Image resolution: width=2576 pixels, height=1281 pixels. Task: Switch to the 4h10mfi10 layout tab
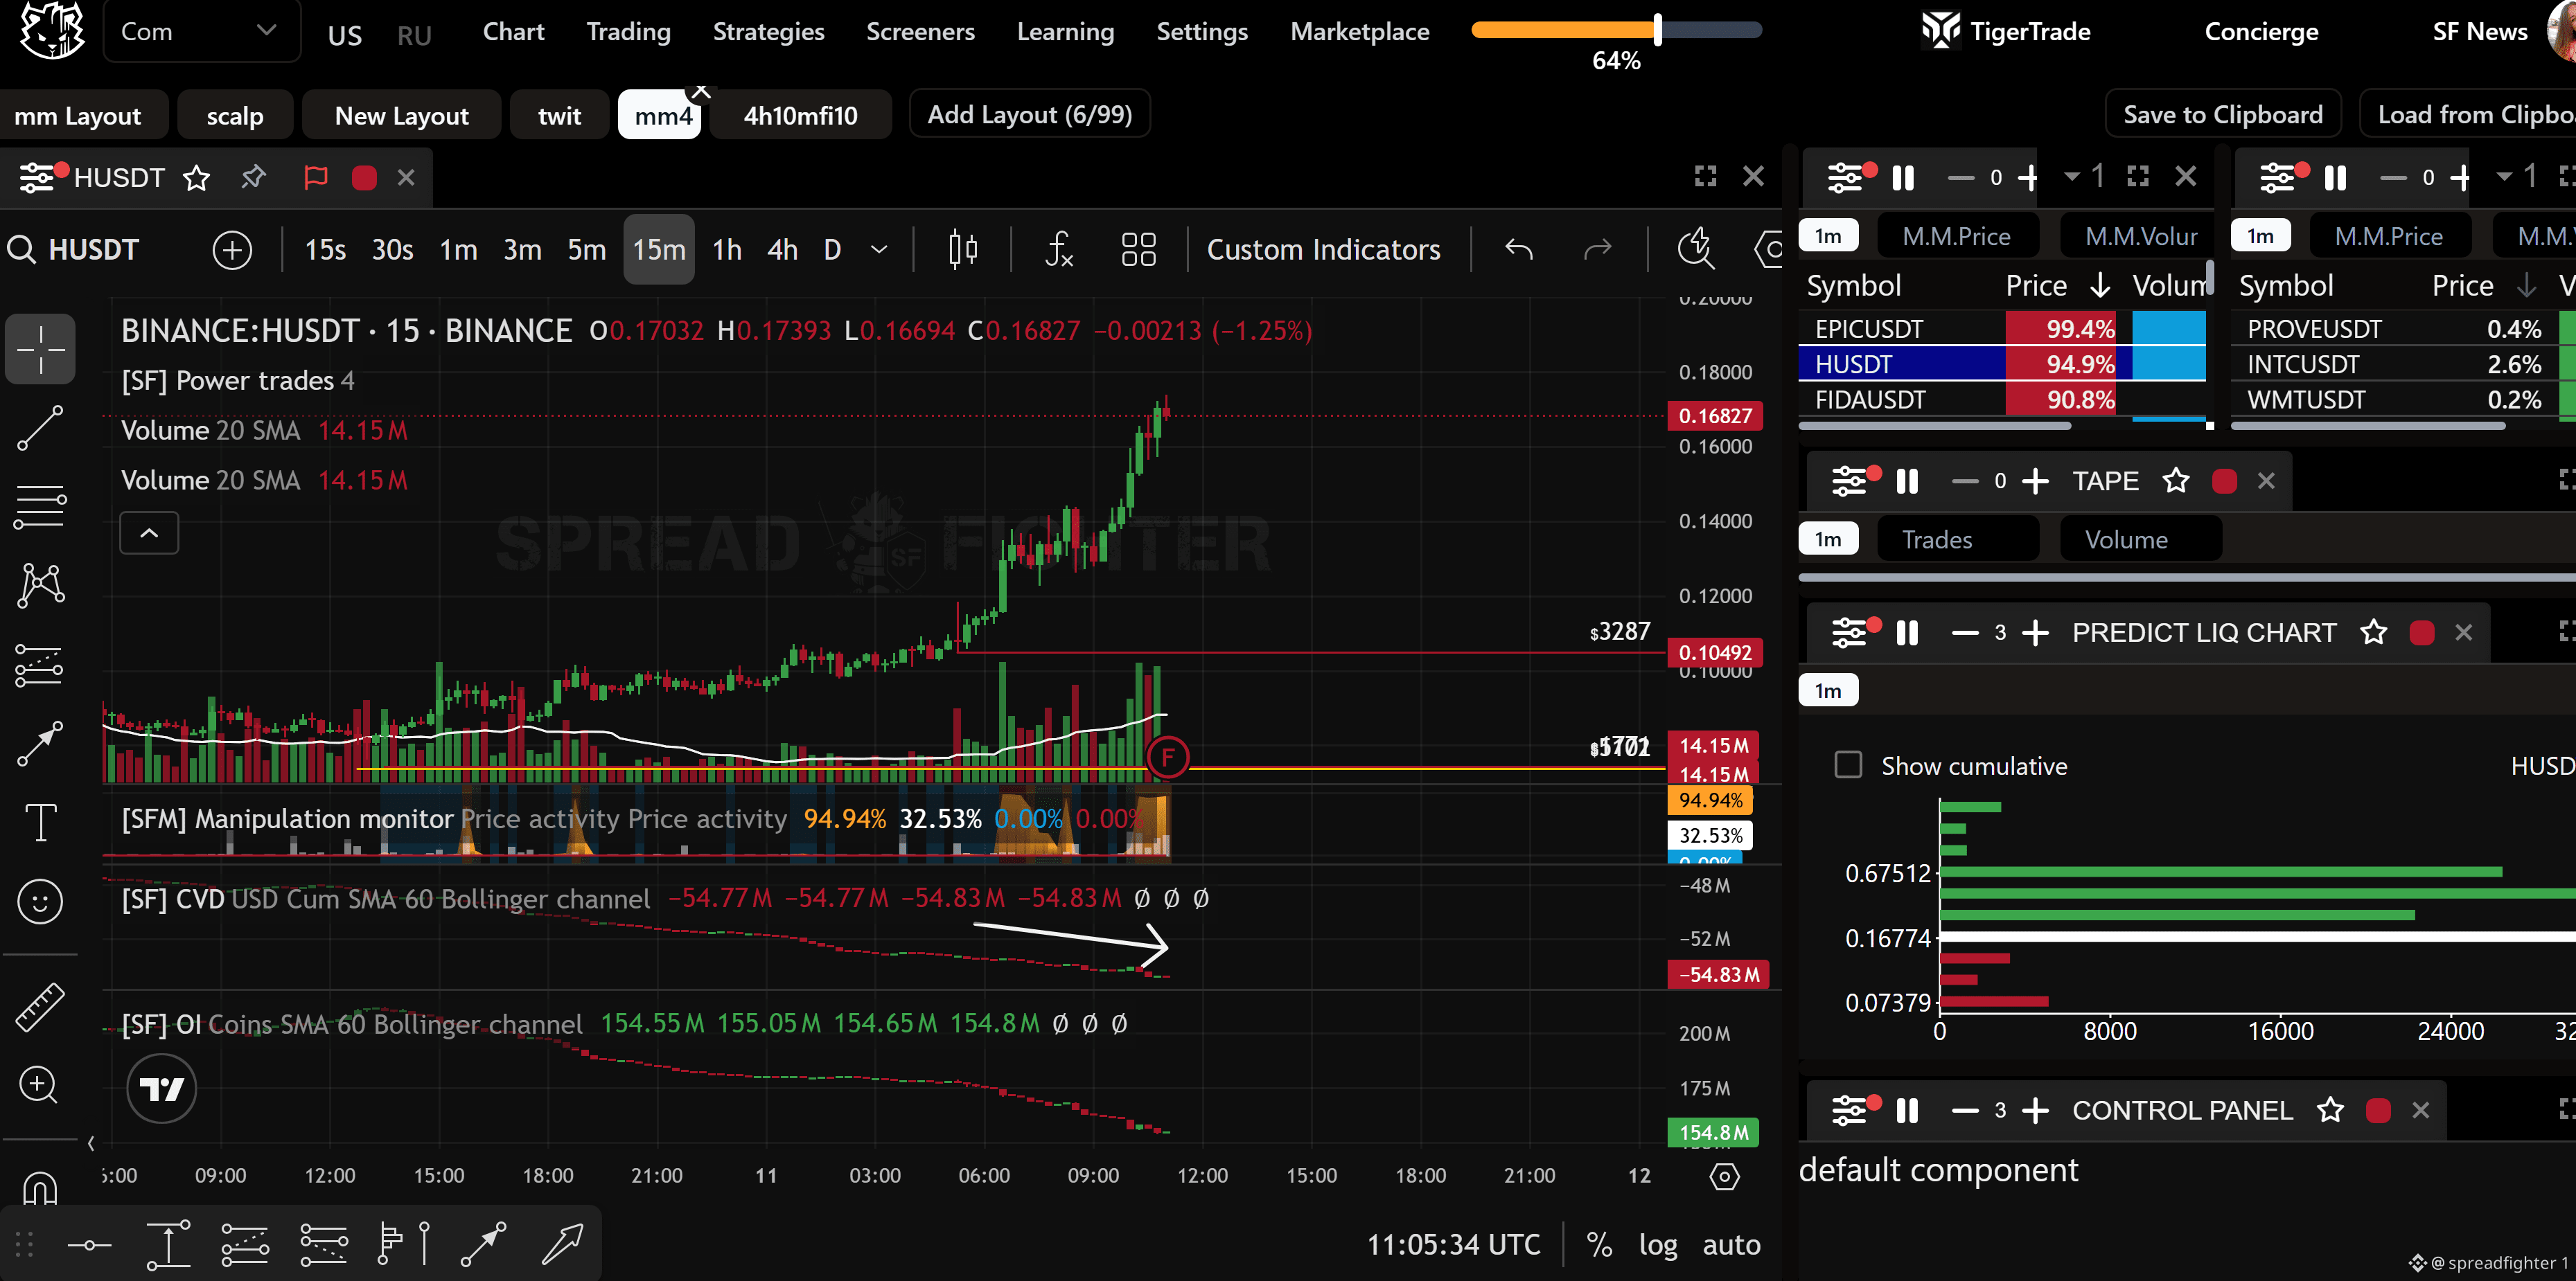tap(800, 116)
